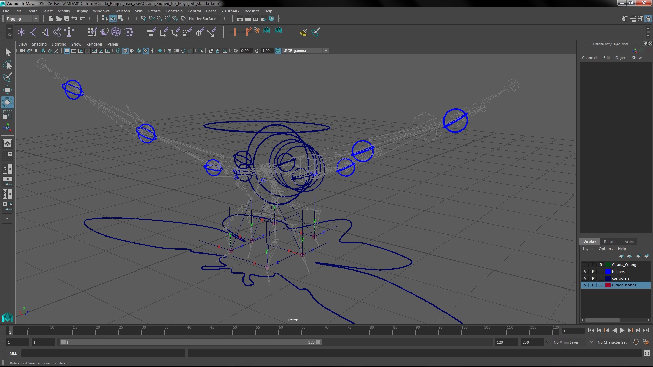Toggle the R display type on Cicada_Orange
Screen dimensions: 653x367
601,265
